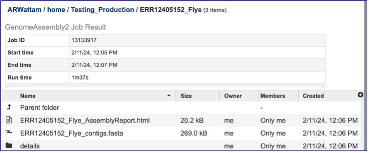Click the created date of the details folder
The height and width of the screenshot is (153, 369).
(x=330, y=146)
